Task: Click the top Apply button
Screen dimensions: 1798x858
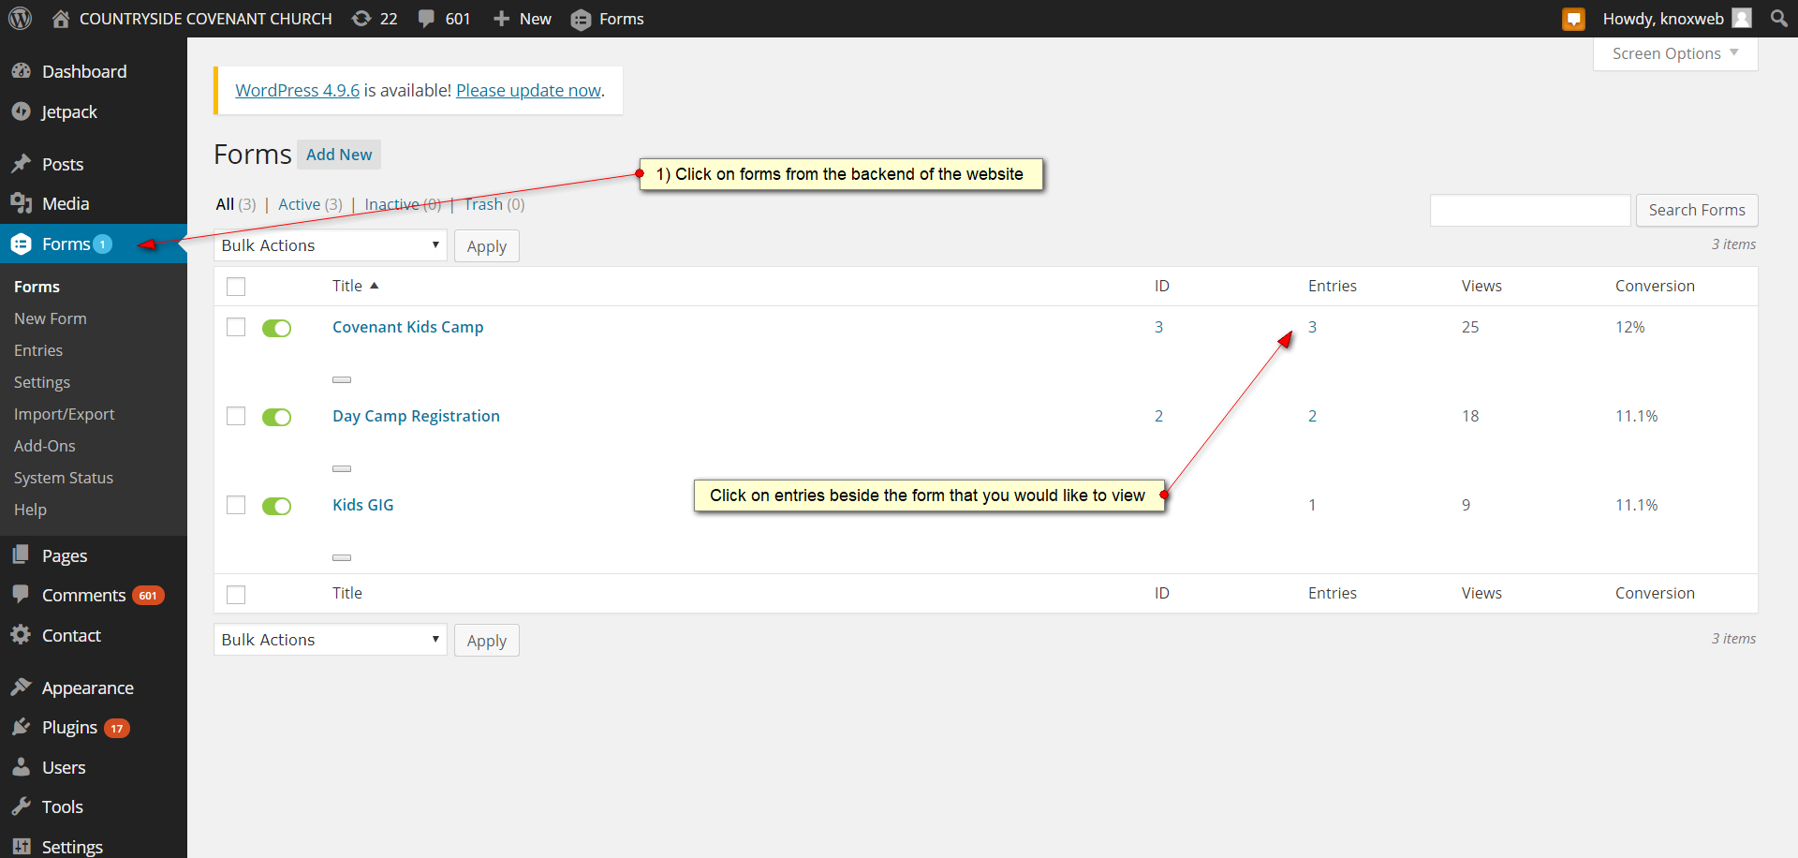Action: pyautogui.click(x=486, y=246)
